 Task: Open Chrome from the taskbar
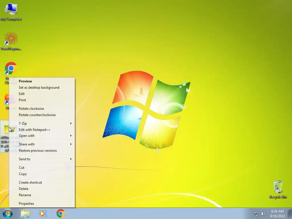tap(60, 213)
